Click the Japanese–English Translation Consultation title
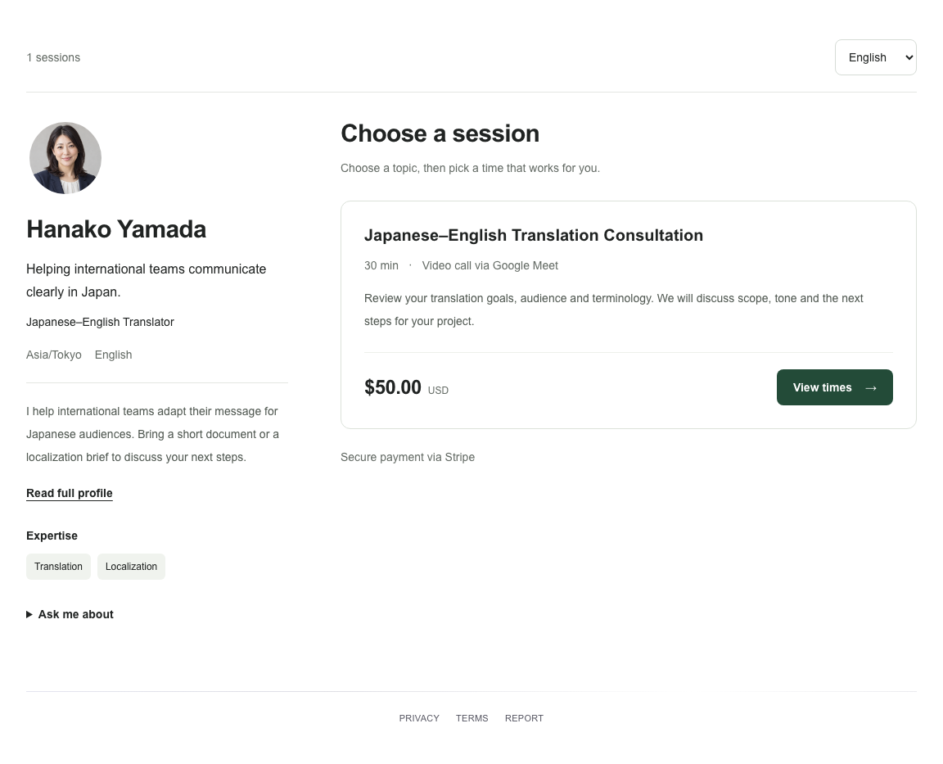The image size is (943, 764). (x=534, y=235)
